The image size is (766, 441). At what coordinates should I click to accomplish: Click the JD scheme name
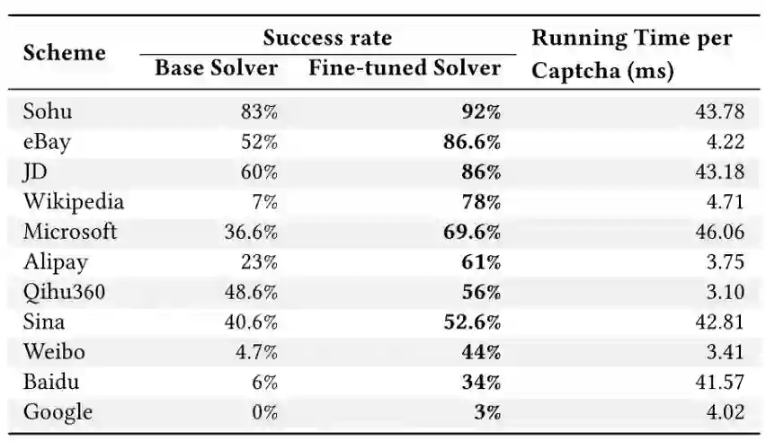(35, 172)
